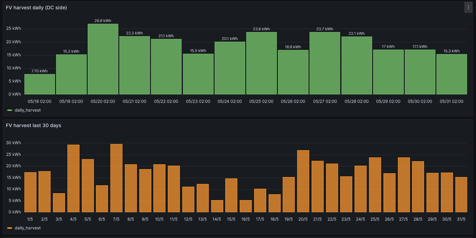The image size is (476, 238).
Task: Click the orange 7/5 bar in 30-day chart
Action: [116, 178]
